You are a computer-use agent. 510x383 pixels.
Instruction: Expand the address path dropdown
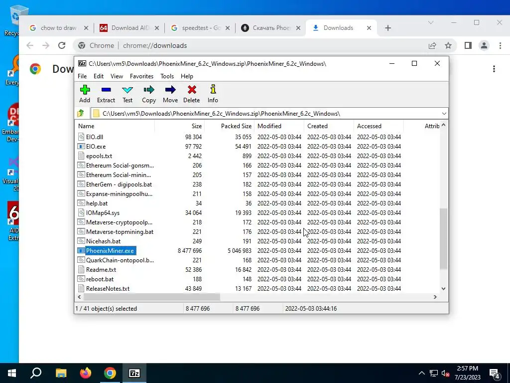(x=444, y=113)
